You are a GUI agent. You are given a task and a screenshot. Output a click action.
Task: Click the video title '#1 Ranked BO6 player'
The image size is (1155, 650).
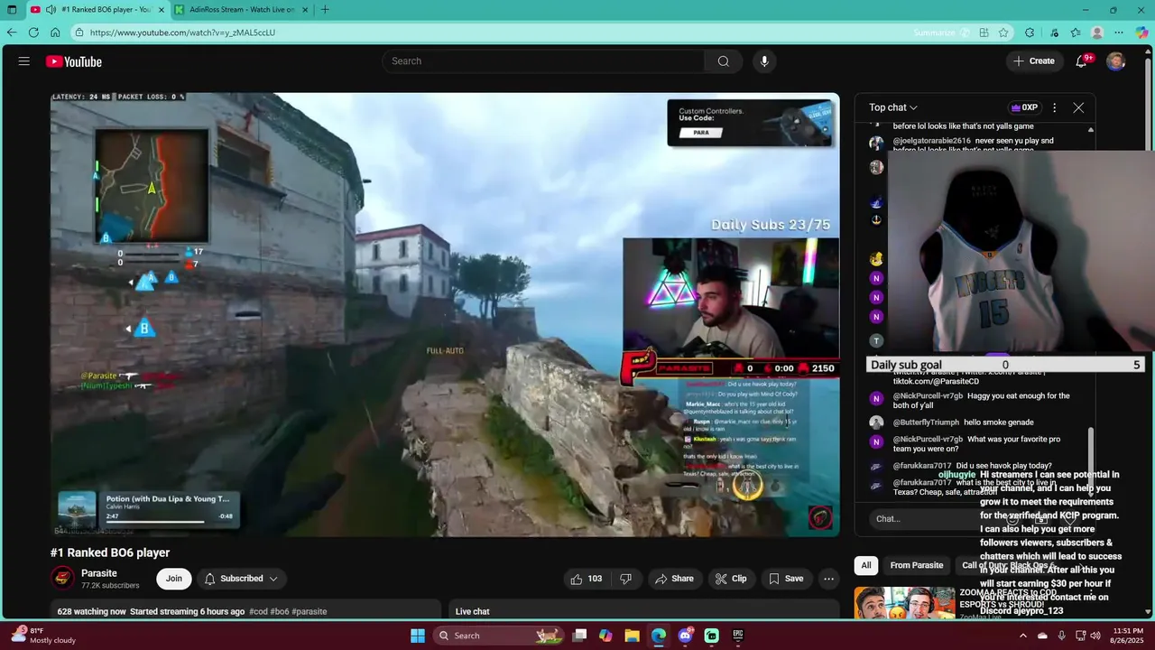(x=110, y=552)
